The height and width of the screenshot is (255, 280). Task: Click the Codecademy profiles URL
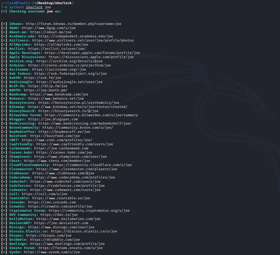75,177
